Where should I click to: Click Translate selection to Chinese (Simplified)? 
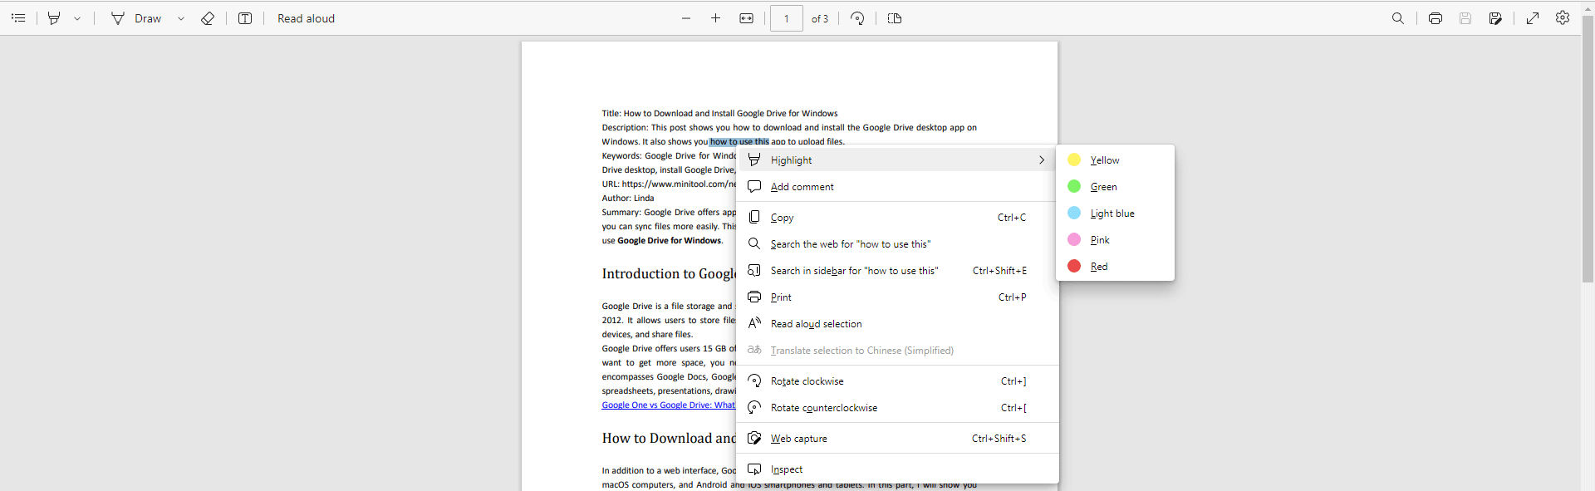(x=897, y=351)
